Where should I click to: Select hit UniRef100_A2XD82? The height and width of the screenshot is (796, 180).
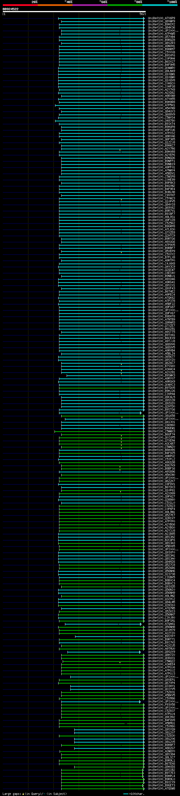point(161,93)
